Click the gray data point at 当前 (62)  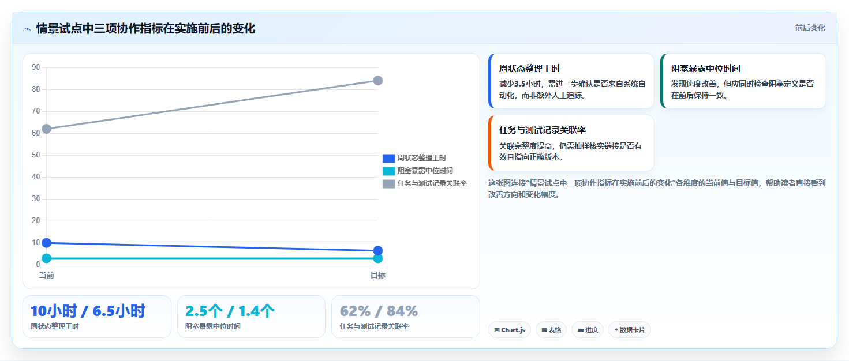coord(47,129)
